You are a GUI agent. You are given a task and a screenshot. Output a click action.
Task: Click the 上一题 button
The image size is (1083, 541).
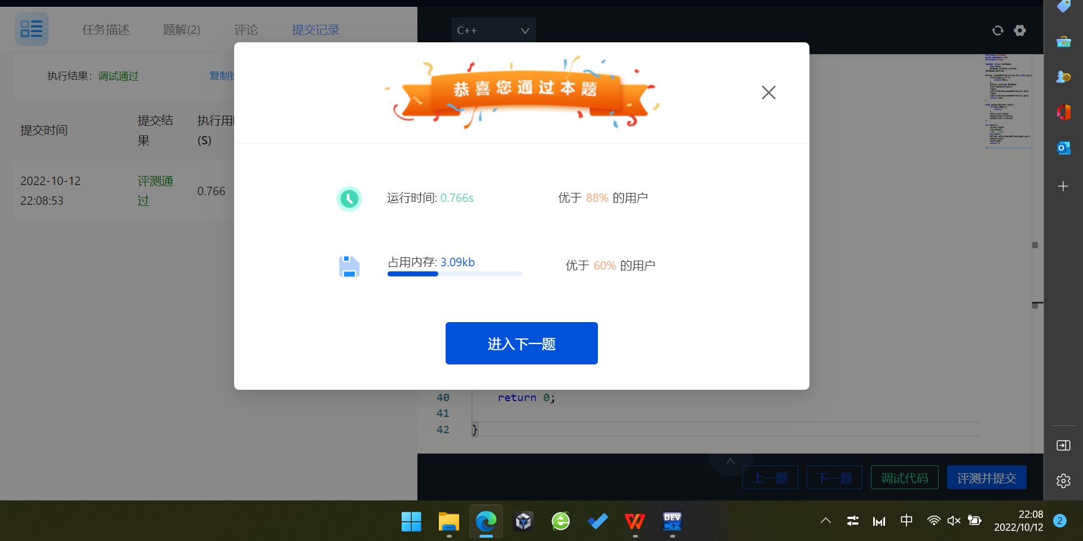770,478
